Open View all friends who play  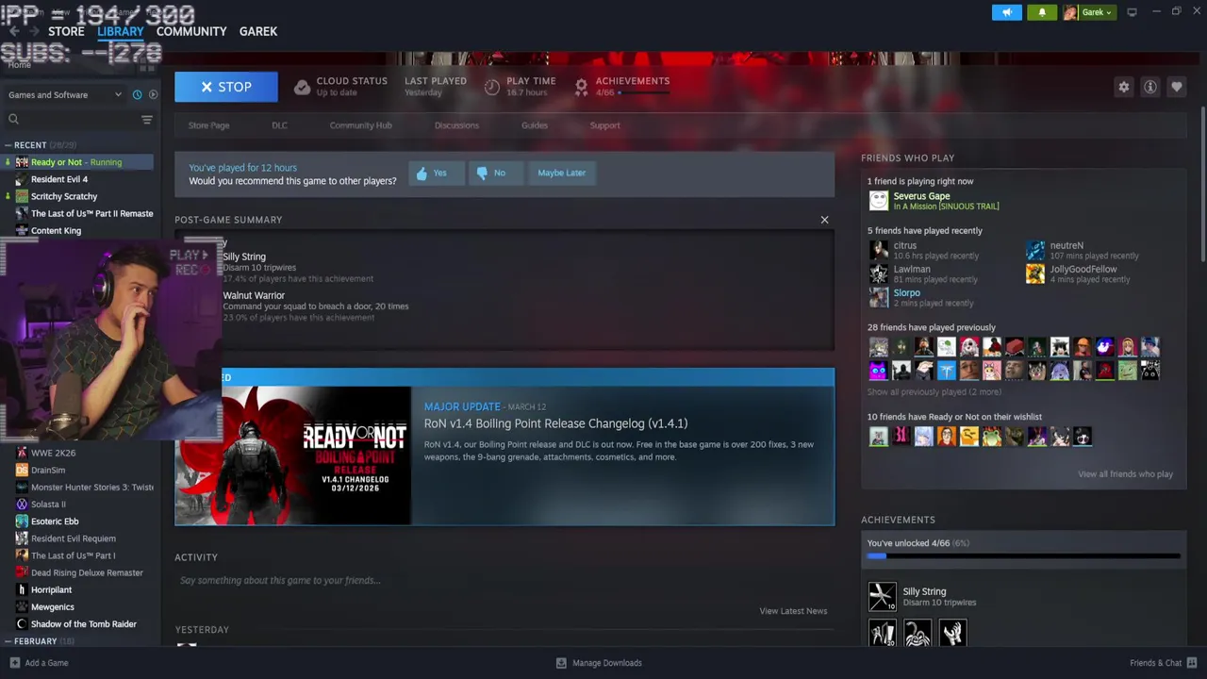click(x=1125, y=474)
